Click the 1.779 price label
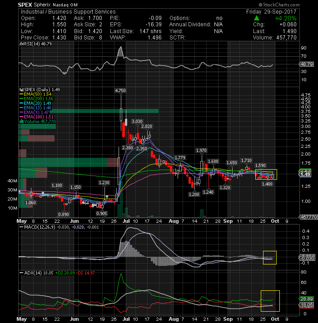This screenshot has width=318, height=323. pyautogui.click(x=180, y=158)
